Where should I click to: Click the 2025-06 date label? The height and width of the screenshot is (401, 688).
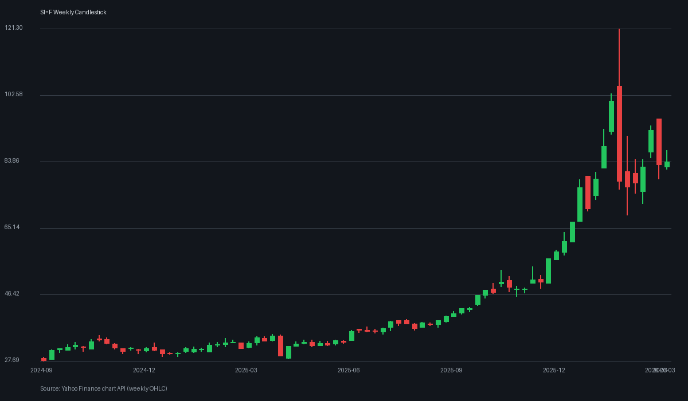tap(349, 371)
